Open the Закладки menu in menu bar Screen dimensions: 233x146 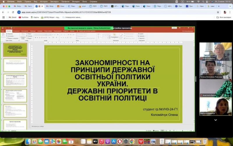[x=54, y=1]
